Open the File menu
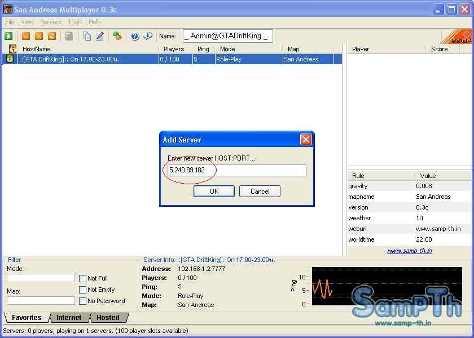Screen dimensions: 474x338 (x=10, y=22)
